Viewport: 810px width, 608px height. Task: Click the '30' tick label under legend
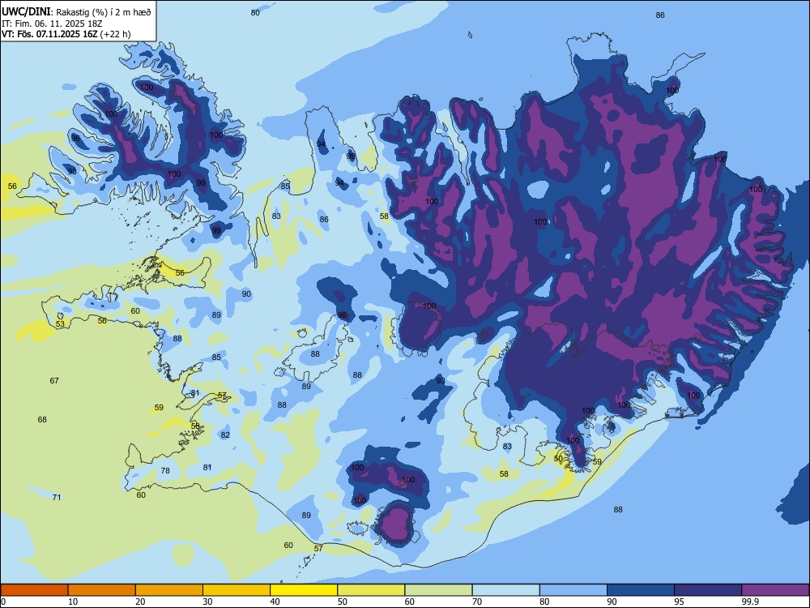click(x=207, y=602)
